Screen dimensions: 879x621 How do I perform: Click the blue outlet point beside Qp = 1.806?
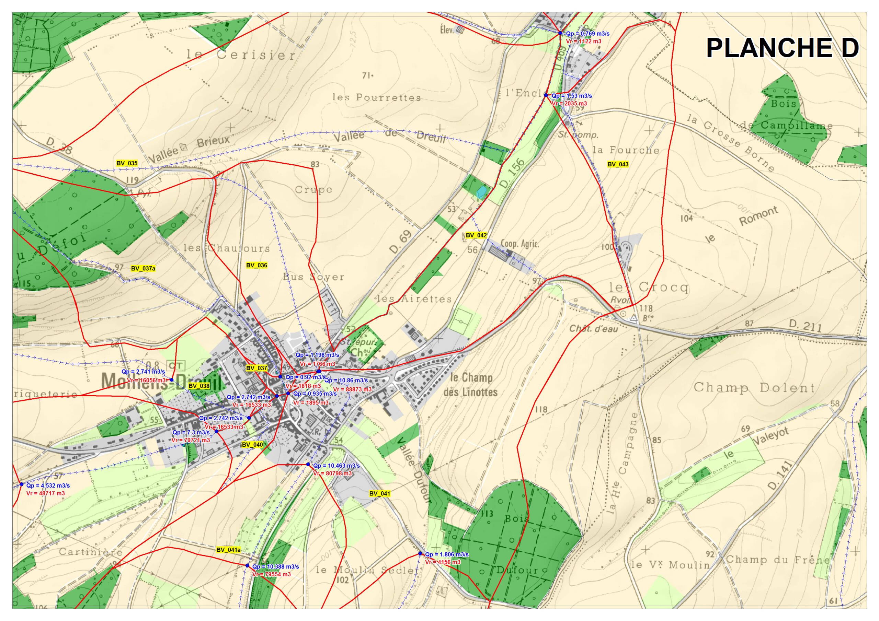point(420,554)
